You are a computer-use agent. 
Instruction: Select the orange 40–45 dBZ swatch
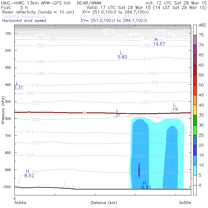coord(195,100)
